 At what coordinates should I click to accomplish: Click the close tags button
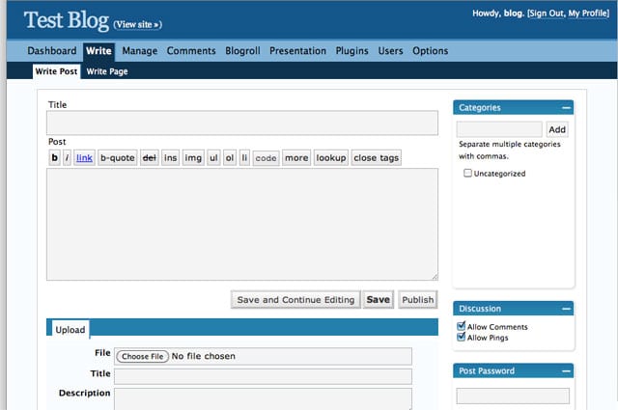(376, 157)
